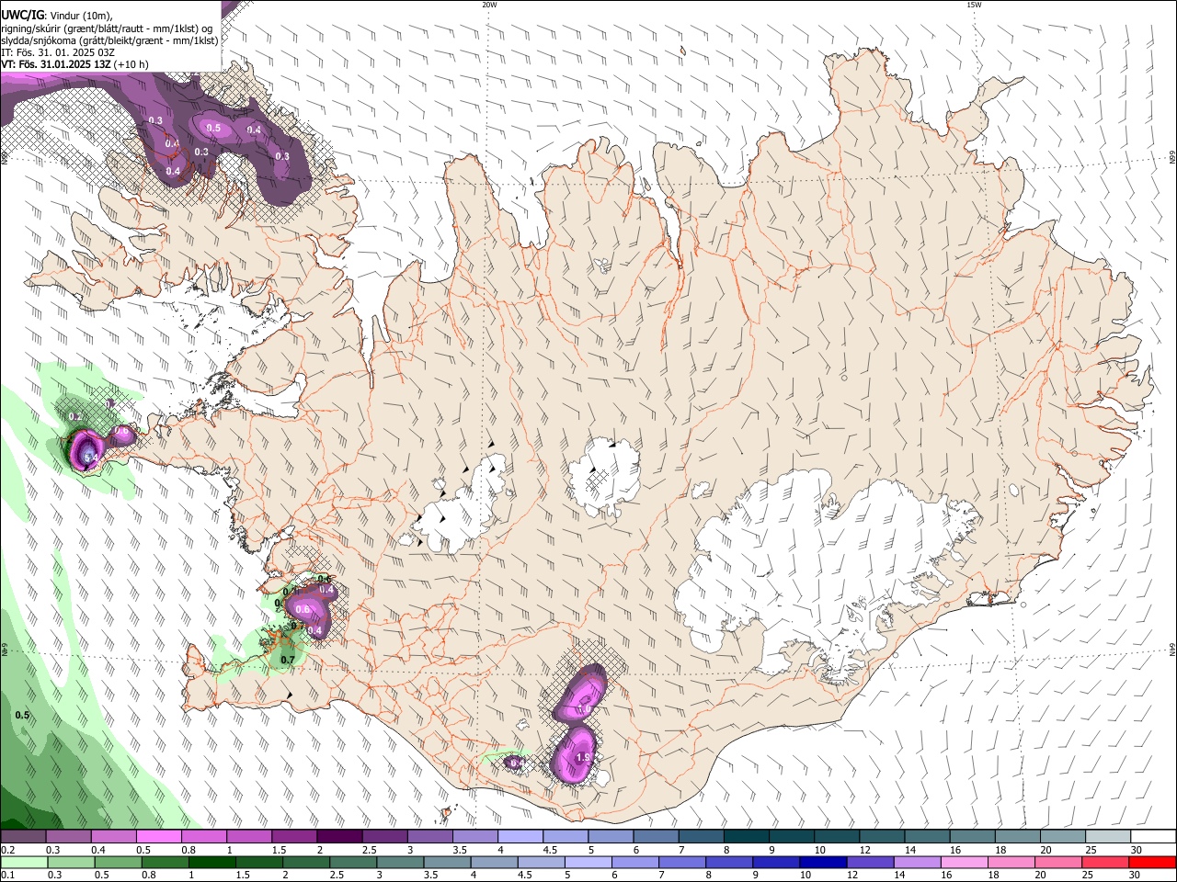Click the white 30 snow legend swatch

pyautogui.click(x=1152, y=836)
